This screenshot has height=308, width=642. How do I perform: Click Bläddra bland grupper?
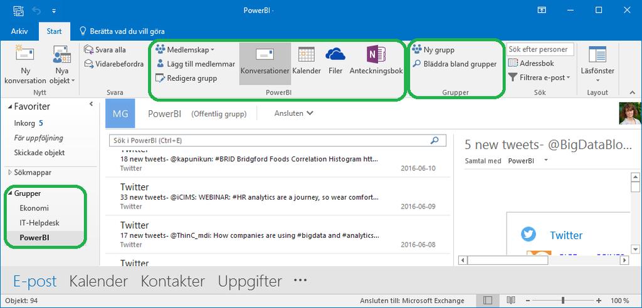pyautogui.click(x=454, y=64)
